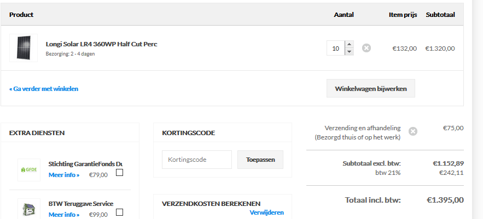Select the BTW Teruggave Service title
This screenshot has height=219, width=483.
tap(81, 204)
